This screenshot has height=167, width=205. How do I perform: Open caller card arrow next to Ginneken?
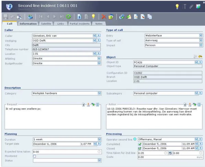click(98, 35)
